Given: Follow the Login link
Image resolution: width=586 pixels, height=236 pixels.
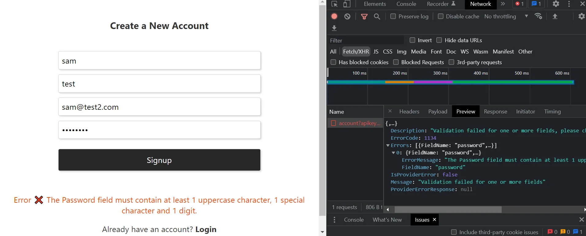Looking at the screenshot, I should [206, 229].
